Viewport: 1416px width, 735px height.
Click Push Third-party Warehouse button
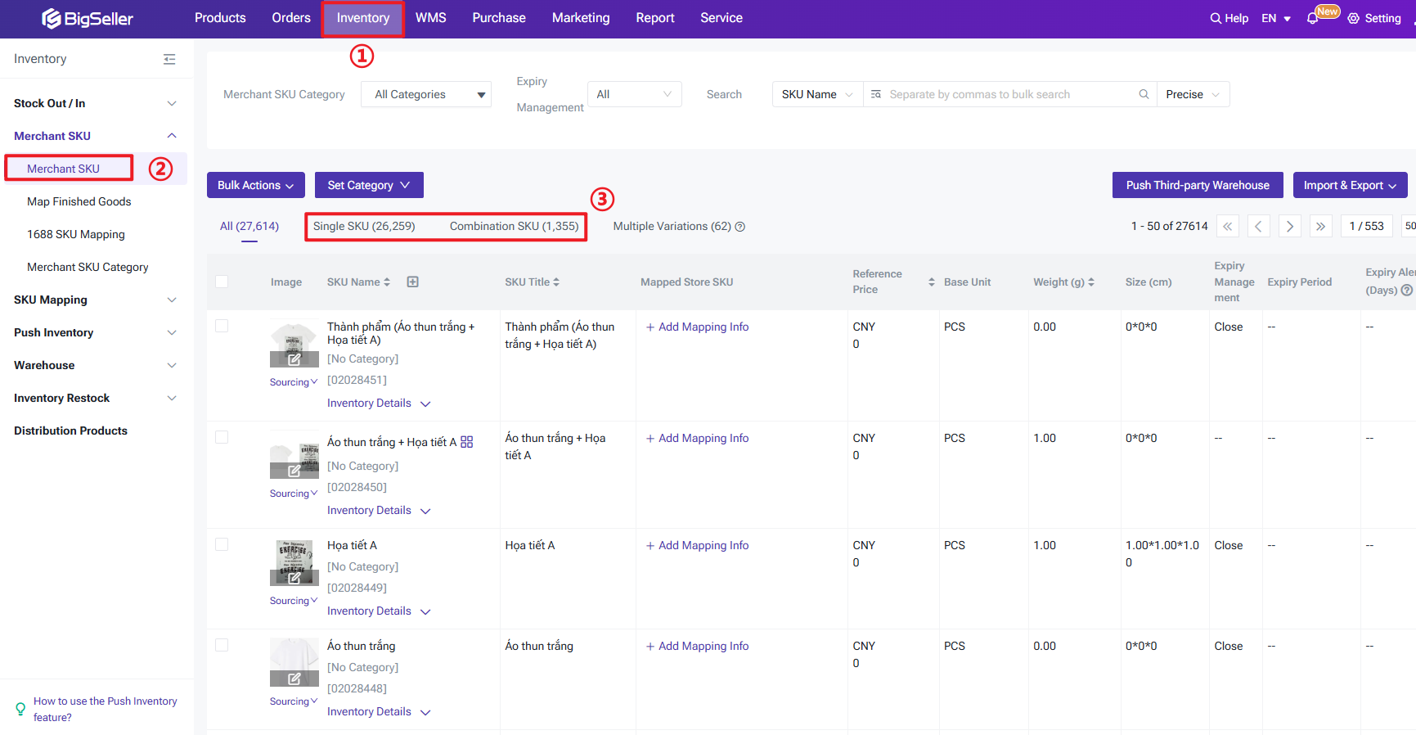click(x=1197, y=185)
